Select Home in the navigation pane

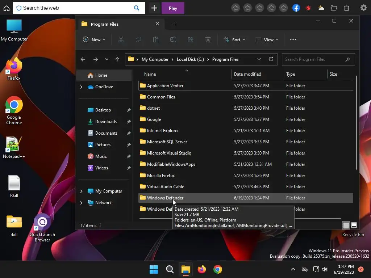[x=104, y=75]
